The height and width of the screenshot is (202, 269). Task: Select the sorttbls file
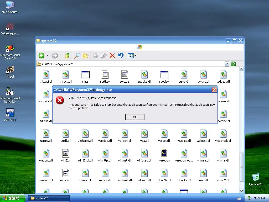125,77
